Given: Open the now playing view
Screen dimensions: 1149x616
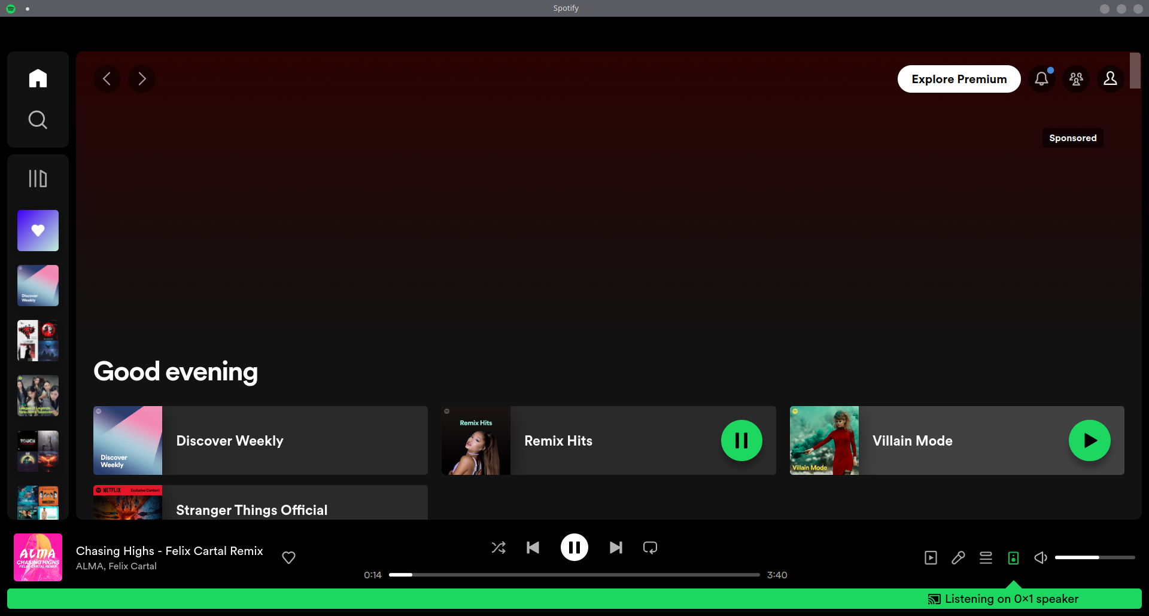Looking at the screenshot, I should [x=931, y=557].
